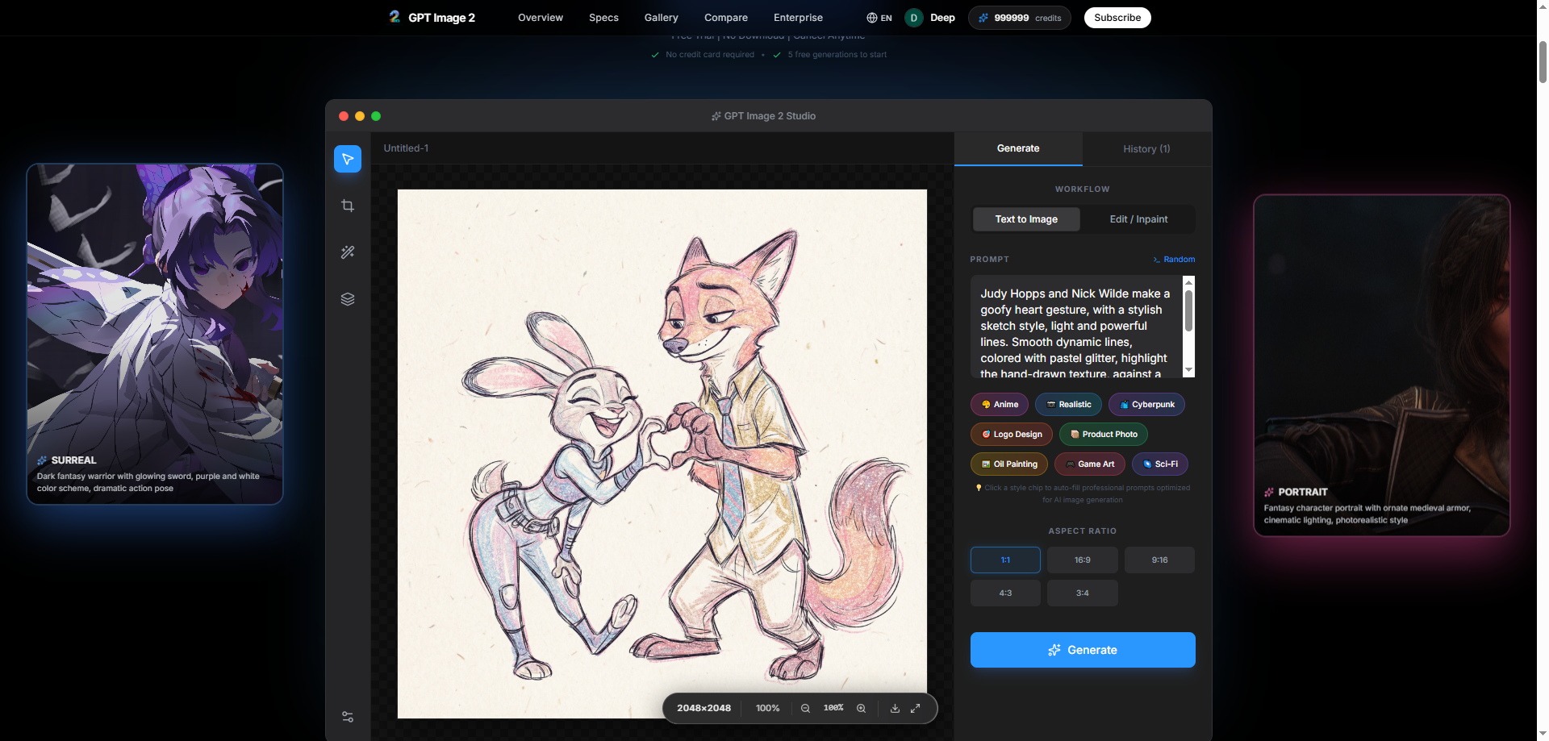Select the pointer selection tool
The width and height of the screenshot is (1549, 741).
[x=347, y=159]
